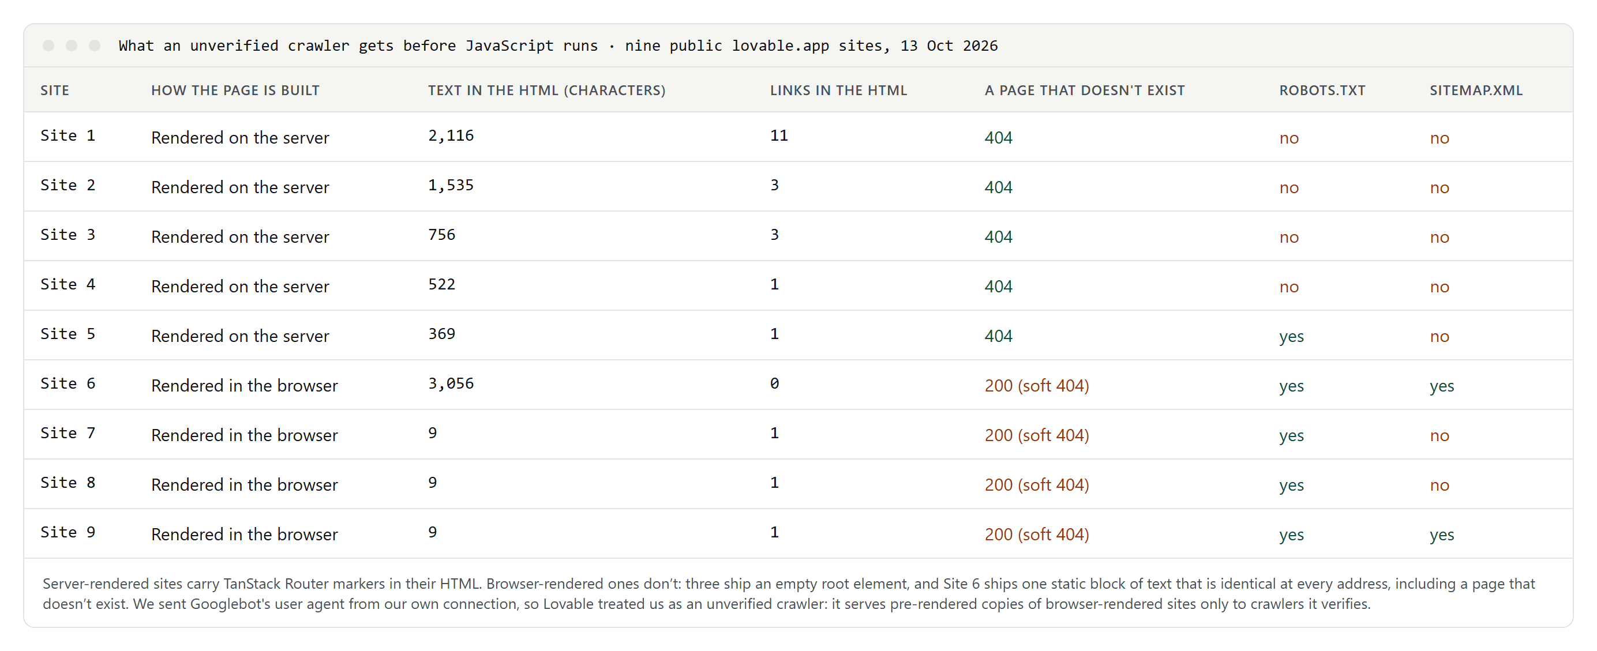The height and width of the screenshot is (651, 1597).
Task: Click Site 1's robots.txt 'no' value
Action: (x=1289, y=138)
